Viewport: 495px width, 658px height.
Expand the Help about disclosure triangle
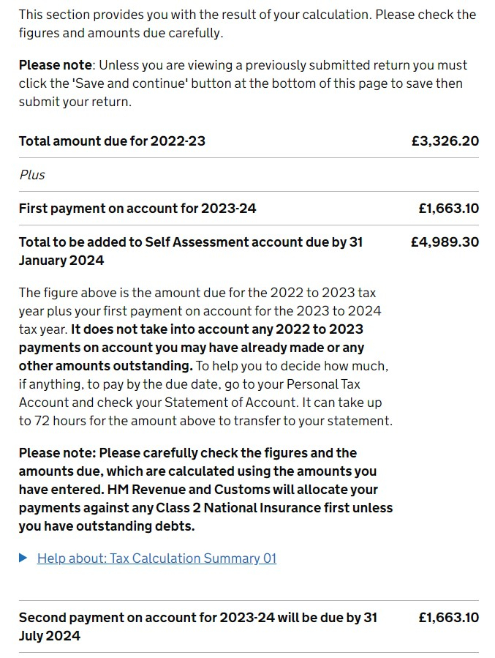(x=23, y=558)
